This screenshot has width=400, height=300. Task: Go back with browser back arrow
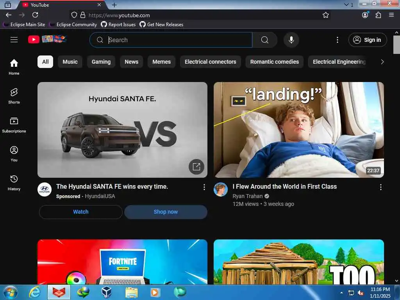(9, 15)
